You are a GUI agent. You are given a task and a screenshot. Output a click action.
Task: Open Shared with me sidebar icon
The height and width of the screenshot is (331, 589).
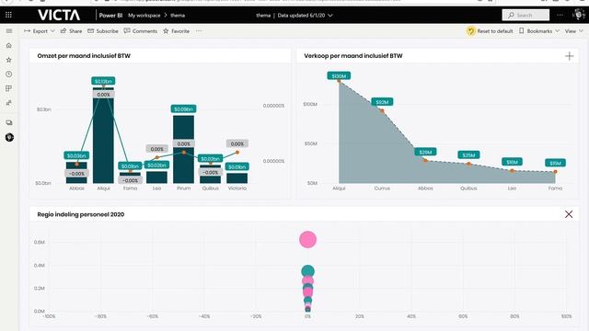(9, 103)
